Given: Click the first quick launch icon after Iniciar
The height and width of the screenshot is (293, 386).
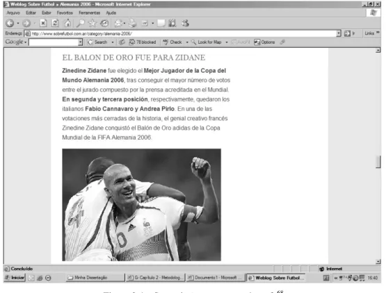Looking at the screenshot, I should click(31, 278).
